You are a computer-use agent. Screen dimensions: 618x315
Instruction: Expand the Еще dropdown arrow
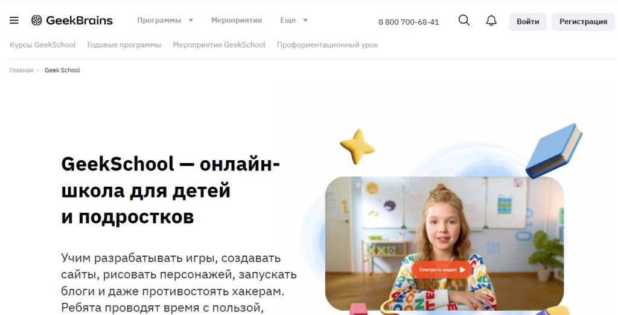[x=305, y=20]
